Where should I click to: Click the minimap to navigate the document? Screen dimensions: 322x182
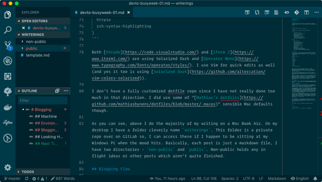pos(304,64)
